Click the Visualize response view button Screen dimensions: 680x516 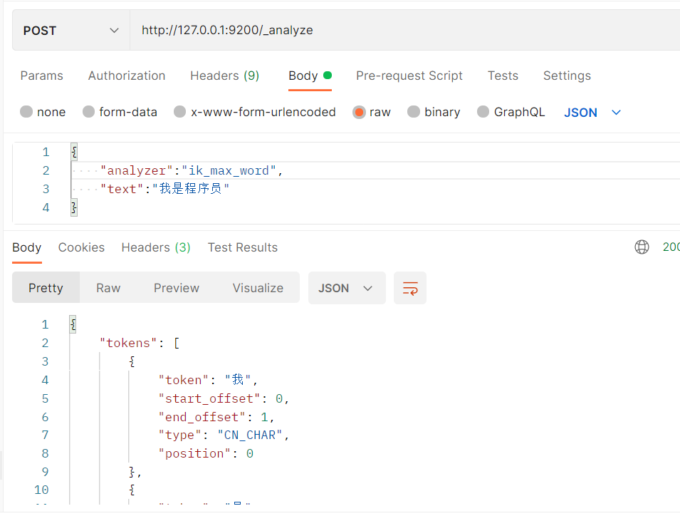(258, 288)
